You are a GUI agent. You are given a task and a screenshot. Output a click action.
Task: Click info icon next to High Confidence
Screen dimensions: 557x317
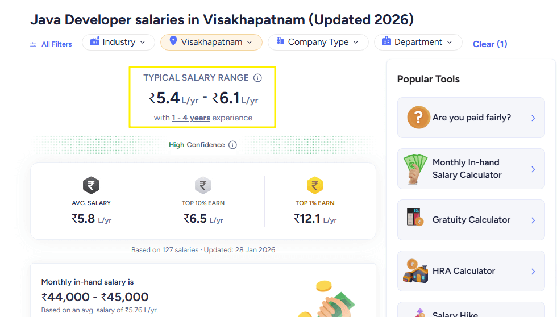coord(232,145)
